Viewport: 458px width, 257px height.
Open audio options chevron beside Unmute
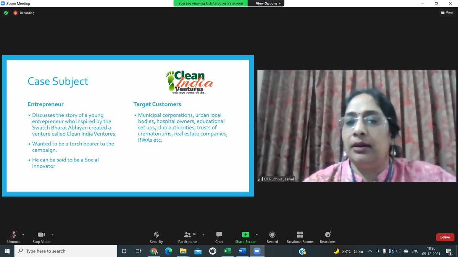[23, 235]
